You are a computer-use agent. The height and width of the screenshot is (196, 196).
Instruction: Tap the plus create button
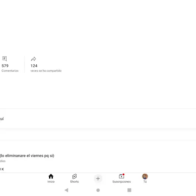coord(98,178)
